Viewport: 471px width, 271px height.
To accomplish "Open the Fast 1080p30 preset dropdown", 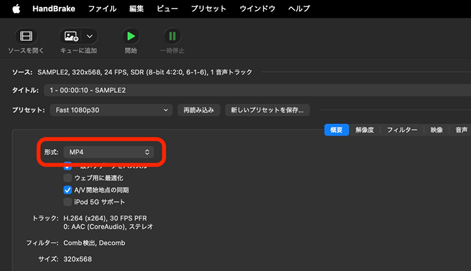I will tap(111, 110).
